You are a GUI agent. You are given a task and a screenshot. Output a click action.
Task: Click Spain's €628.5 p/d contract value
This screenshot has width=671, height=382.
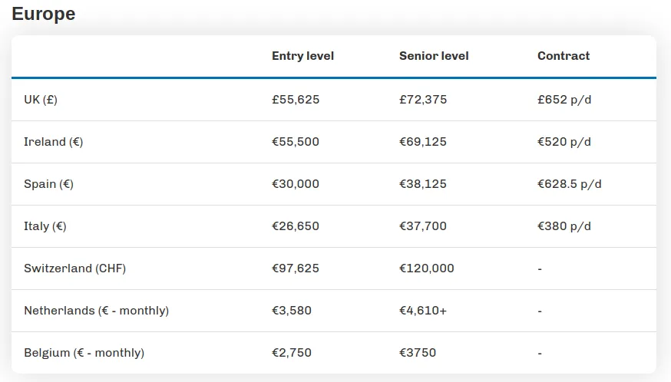coord(570,184)
